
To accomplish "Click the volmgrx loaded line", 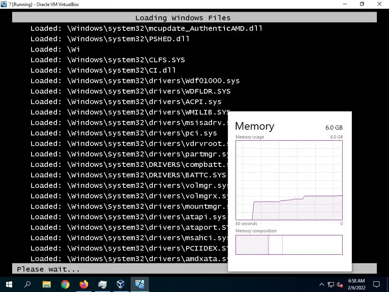I will (x=129, y=196).
